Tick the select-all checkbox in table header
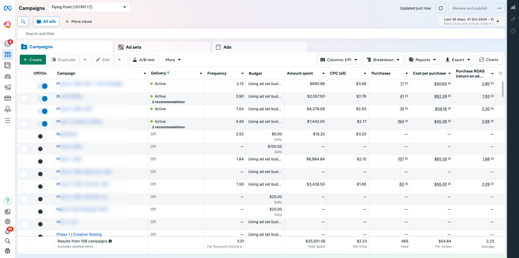 [24, 73]
